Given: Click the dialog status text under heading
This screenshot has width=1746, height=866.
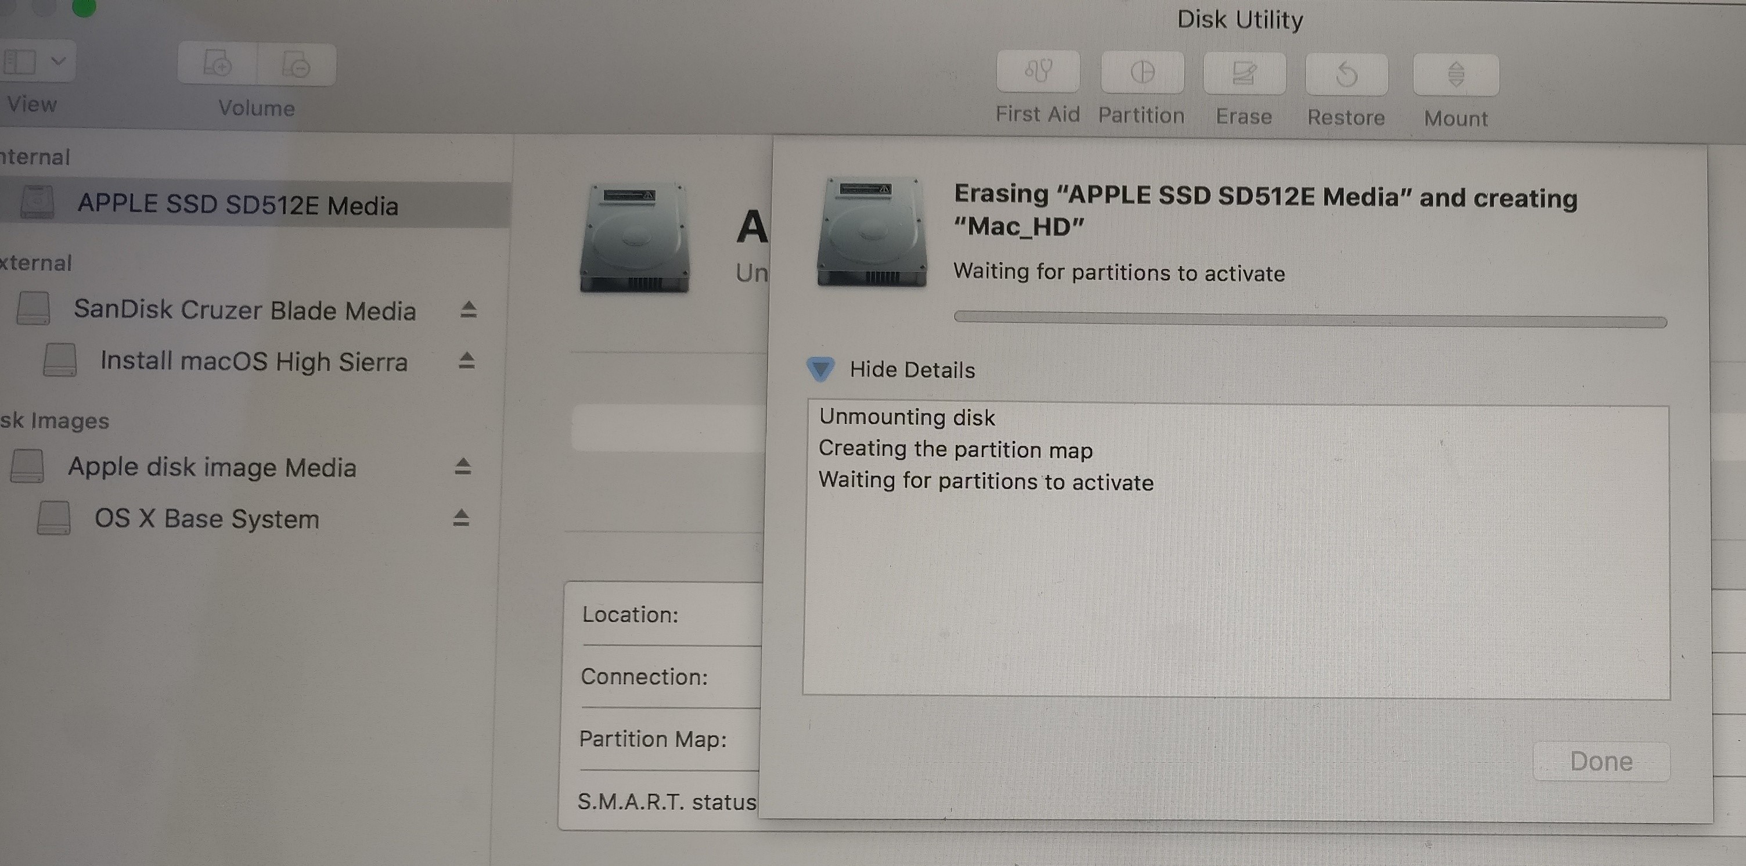Looking at the screenshot, I should tap(1119, 272).
